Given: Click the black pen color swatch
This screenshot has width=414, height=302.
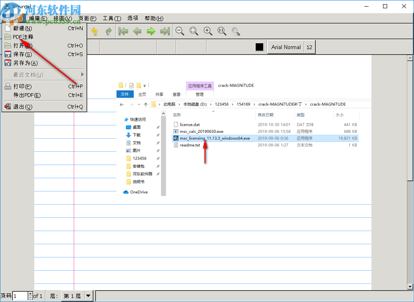Looking at the screenshot, I should (x=259, y=47).
